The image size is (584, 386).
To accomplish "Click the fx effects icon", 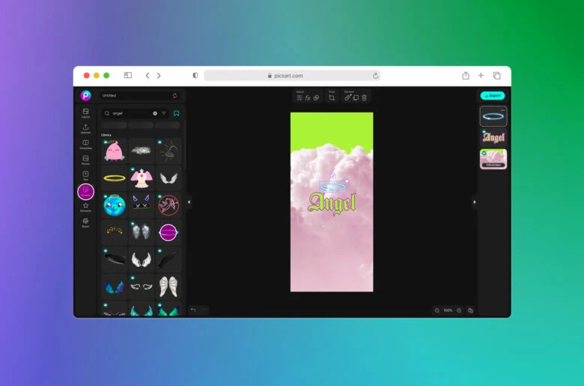I will coord(308,98).
